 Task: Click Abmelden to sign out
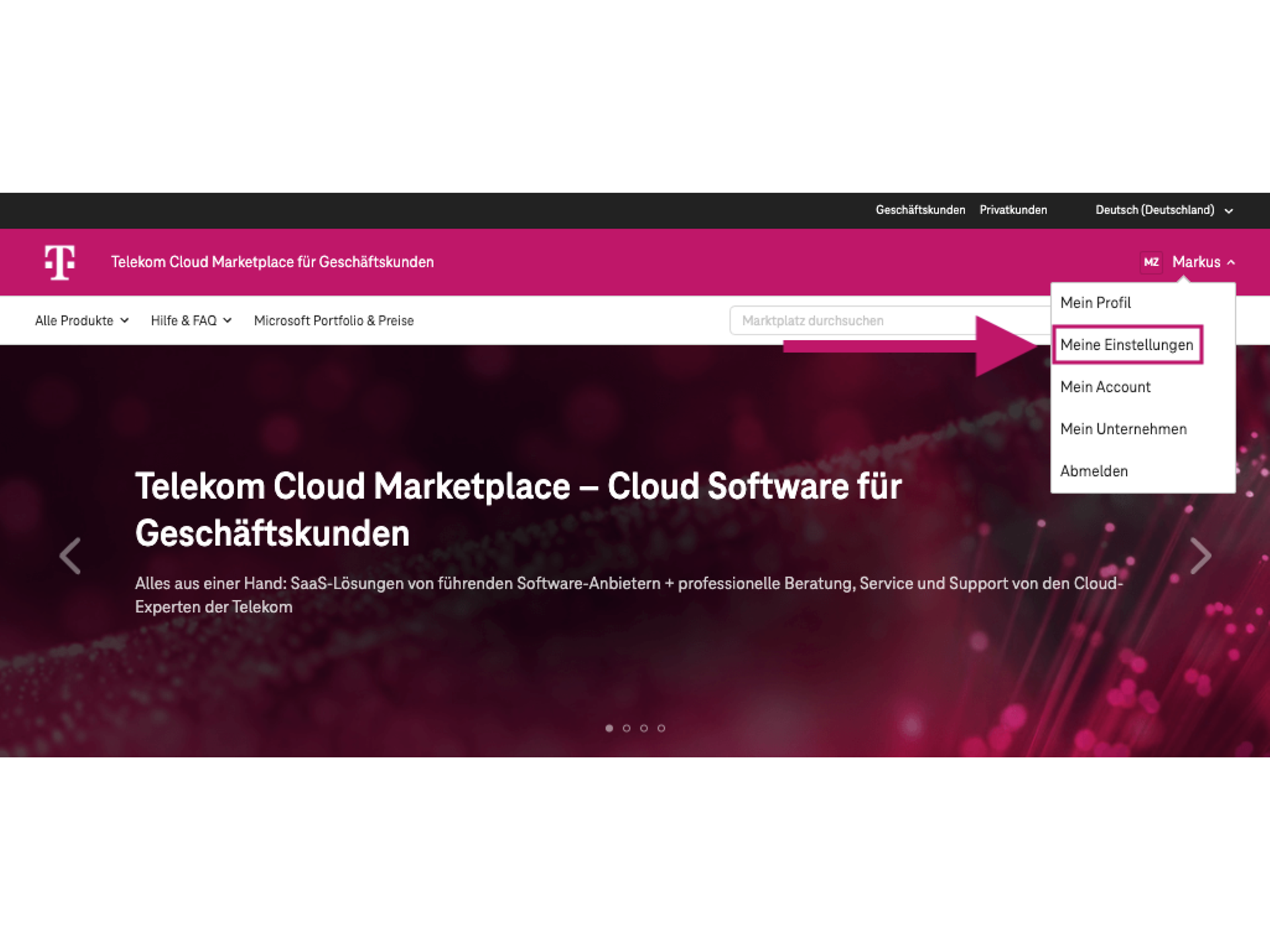tap(1094, 471)
